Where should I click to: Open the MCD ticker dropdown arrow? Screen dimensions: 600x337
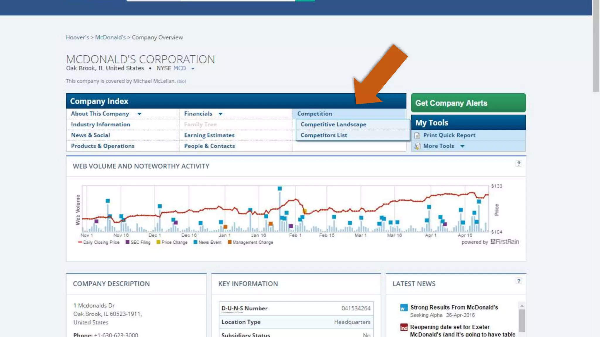[x=193, y=69]
